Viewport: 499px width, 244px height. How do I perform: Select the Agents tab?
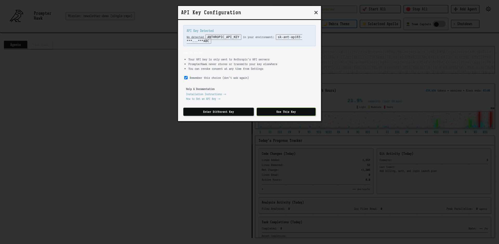(x=15, y=44)
